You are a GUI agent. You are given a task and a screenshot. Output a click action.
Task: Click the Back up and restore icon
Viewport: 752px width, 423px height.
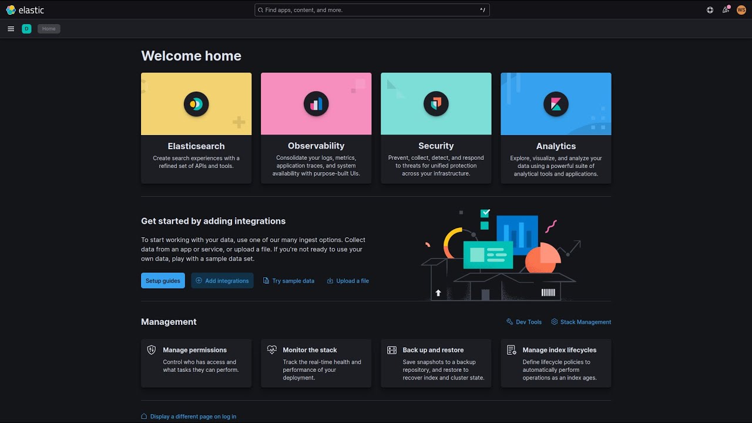point(392,350)
